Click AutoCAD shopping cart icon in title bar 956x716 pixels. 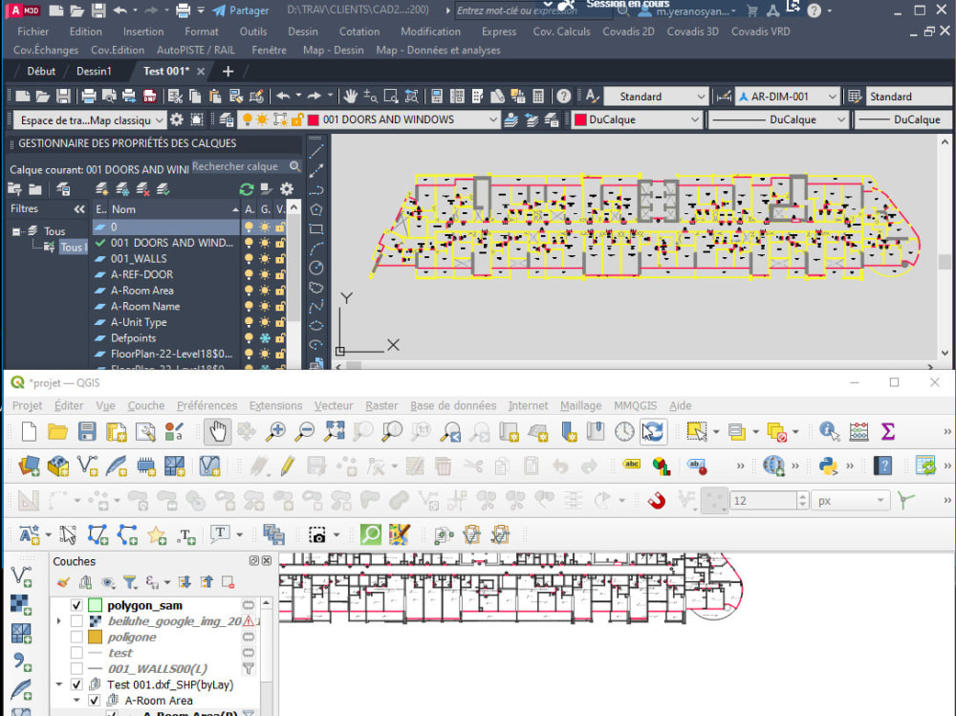(751, 11)
